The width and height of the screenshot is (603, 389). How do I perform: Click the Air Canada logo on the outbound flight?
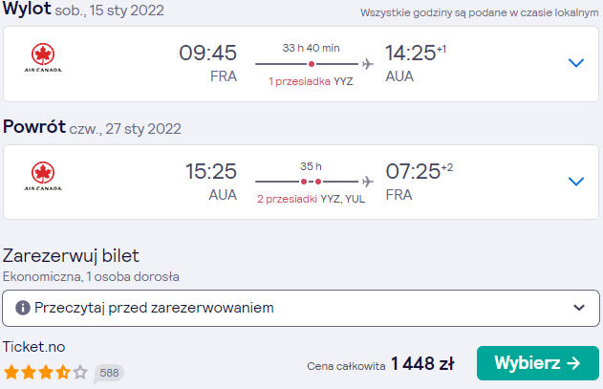tap(43, 57)
